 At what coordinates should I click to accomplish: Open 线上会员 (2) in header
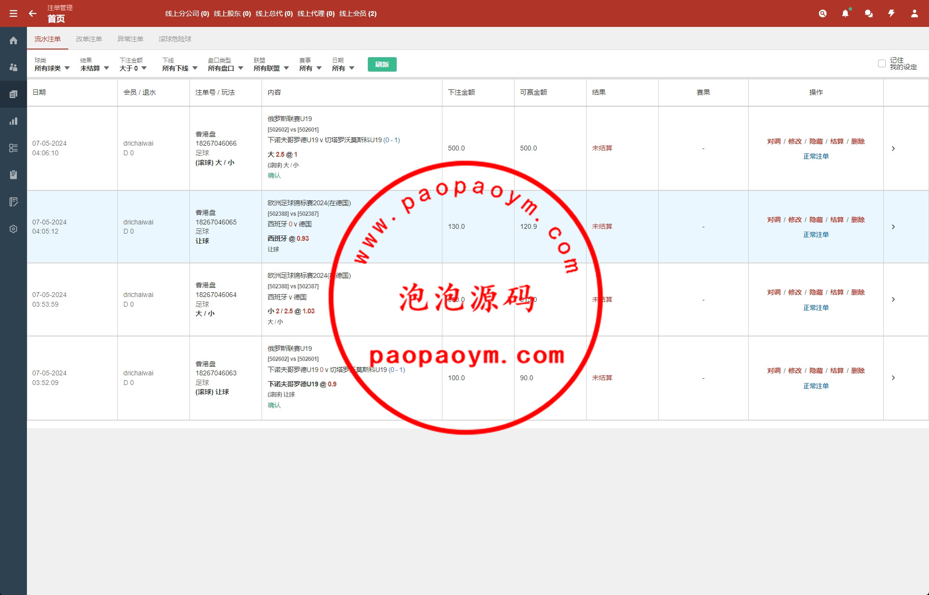point(358,13)
